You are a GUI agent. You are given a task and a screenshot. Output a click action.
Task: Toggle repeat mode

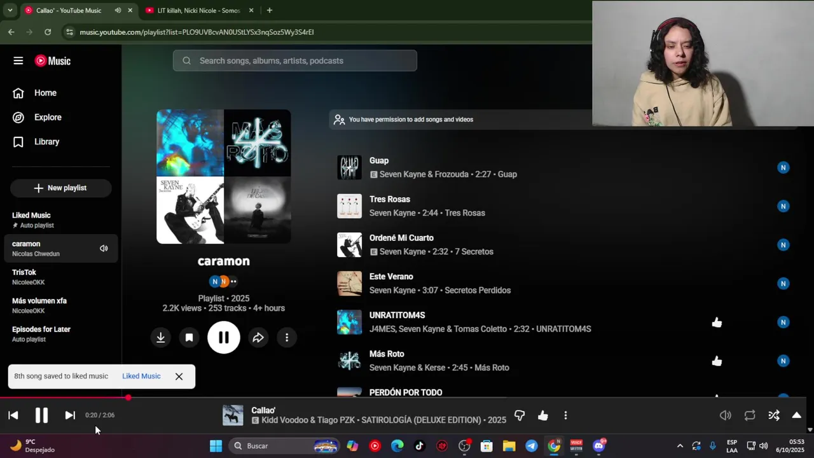pyautogui.click(x=750, y=415)
